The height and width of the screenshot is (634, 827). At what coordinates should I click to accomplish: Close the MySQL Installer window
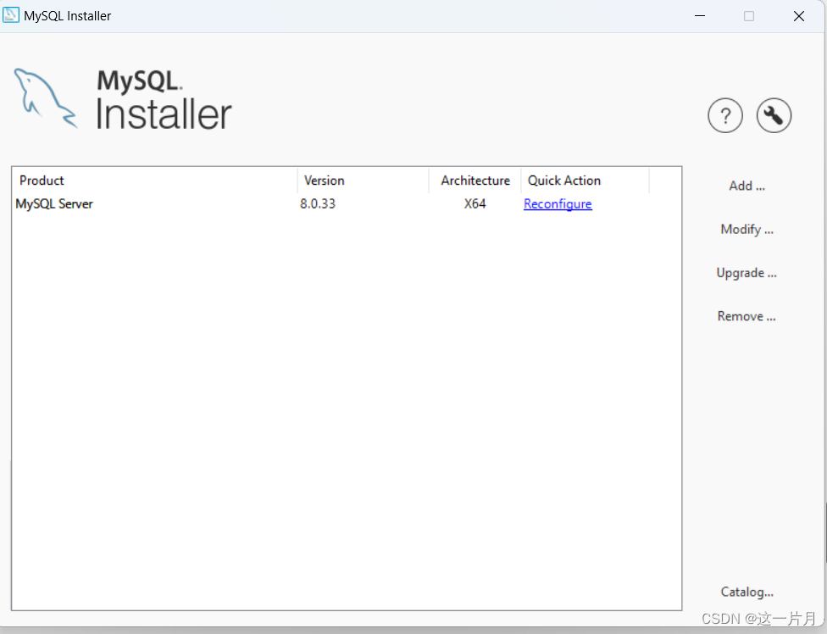(798, 16)
